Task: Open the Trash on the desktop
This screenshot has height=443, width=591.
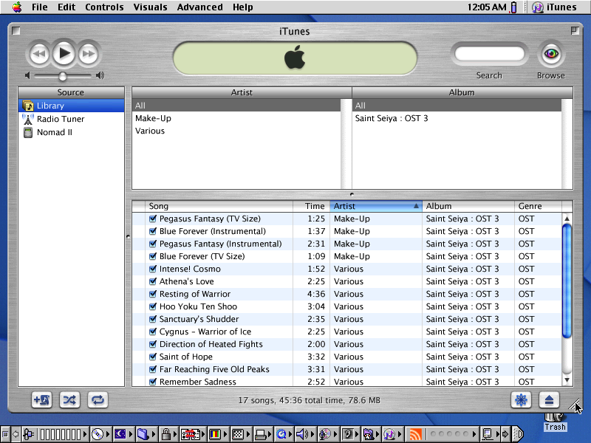Action: (x=555, y=421)
